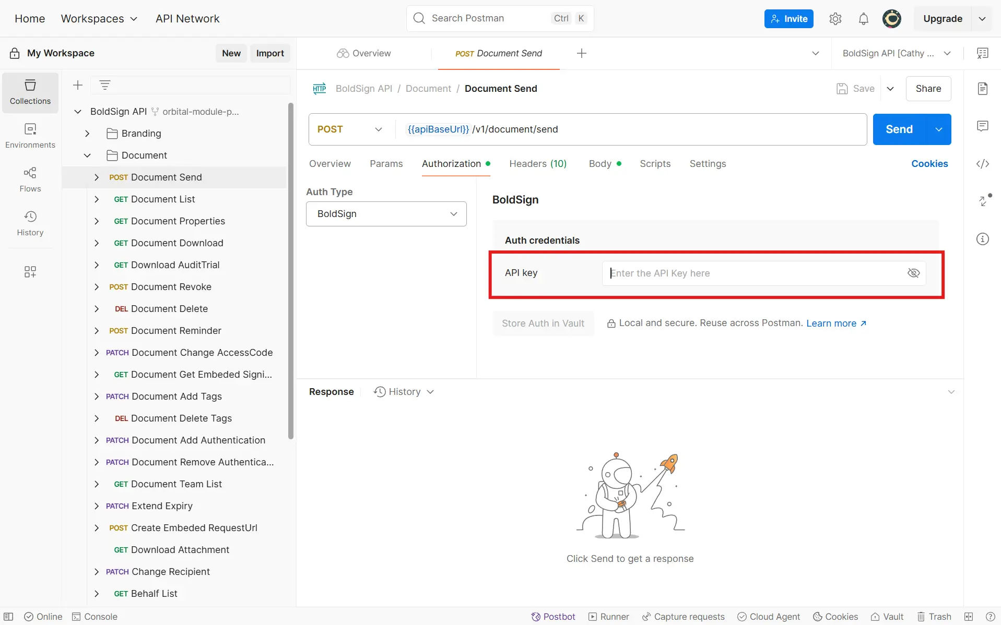Open the documentation icon in right sidebar
1001x625 pixels.
[983, 89]
